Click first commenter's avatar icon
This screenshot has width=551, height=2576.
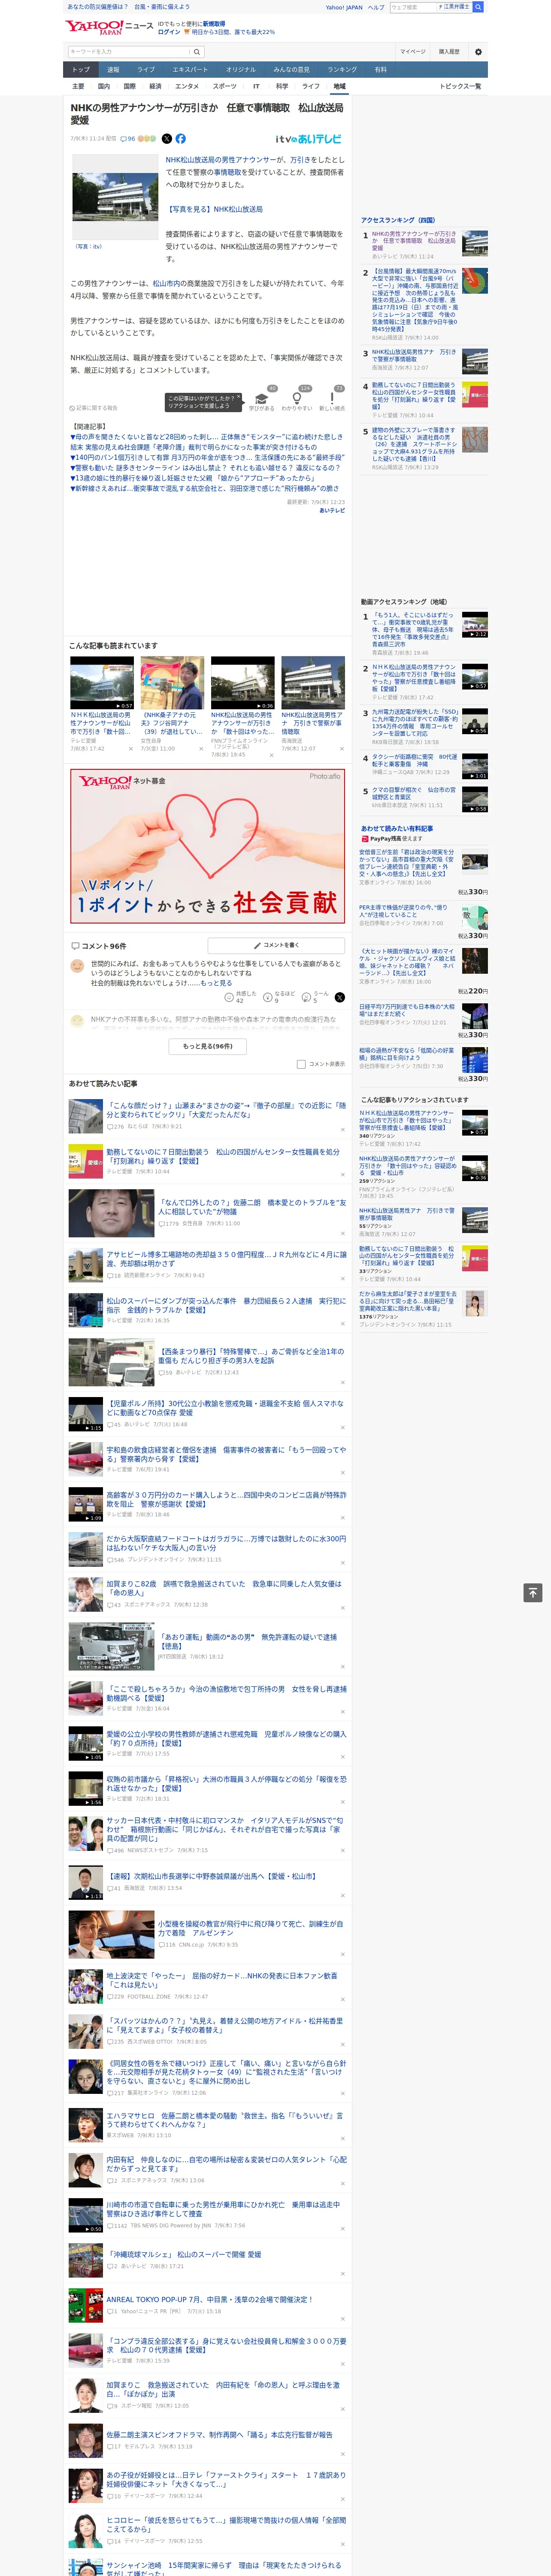(x=77, y=966)
